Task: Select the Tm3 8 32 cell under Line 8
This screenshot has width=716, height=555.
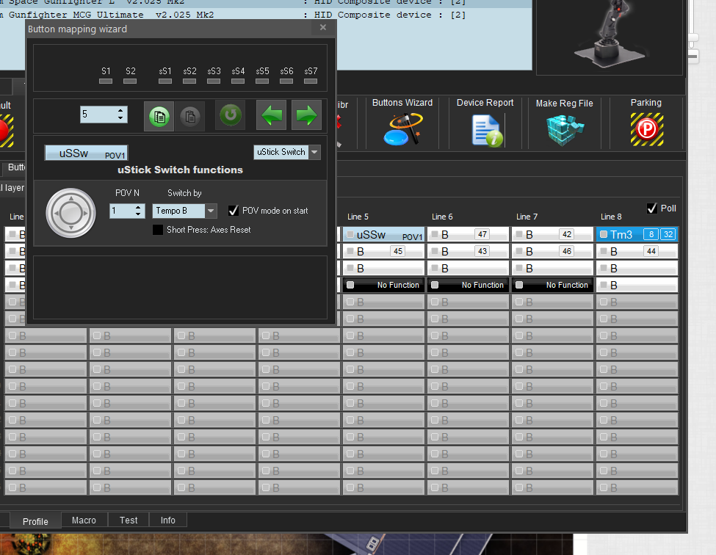Action: point(637,235)
